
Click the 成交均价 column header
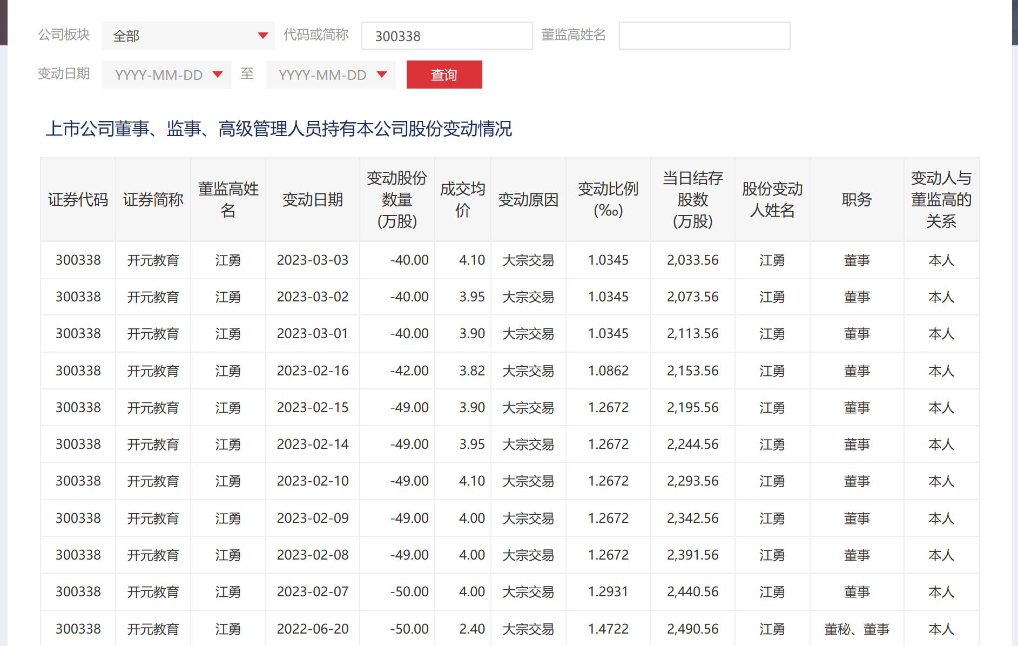pos(462,199)
